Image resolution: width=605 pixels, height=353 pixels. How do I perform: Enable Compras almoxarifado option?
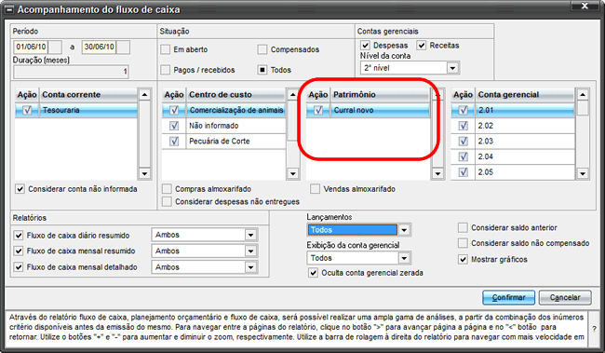[x=167, y=189]
